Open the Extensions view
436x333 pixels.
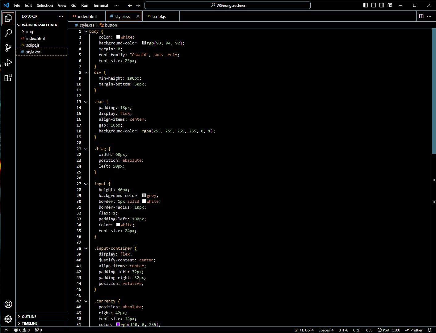click(x=8, y=77)
